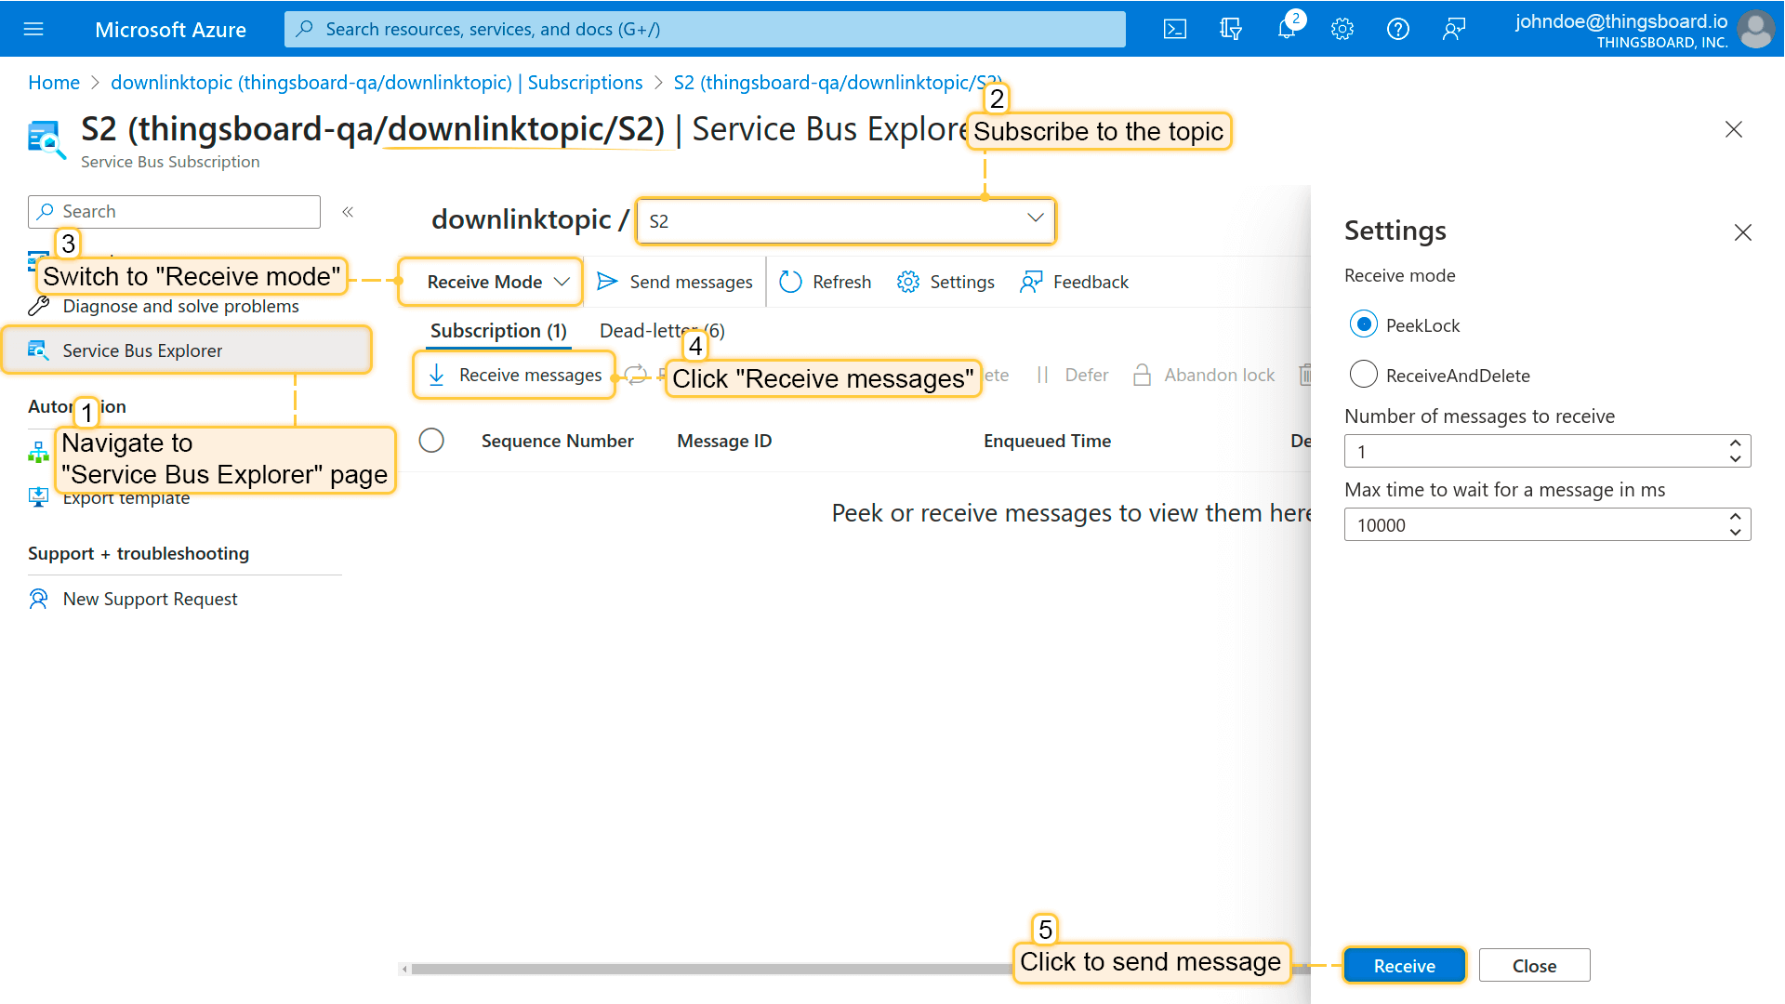This screenshot has height=1004, width=1785.
Task: Click the Feedback toolbar item
Action: (1075, 282)
